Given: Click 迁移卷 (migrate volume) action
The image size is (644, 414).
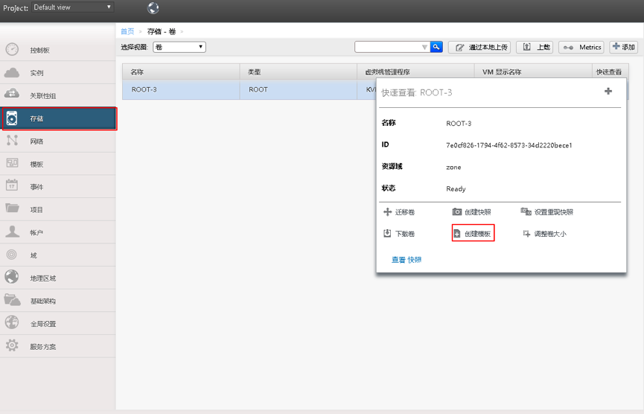Looking at the screenshot, I should tap(399, 212).
